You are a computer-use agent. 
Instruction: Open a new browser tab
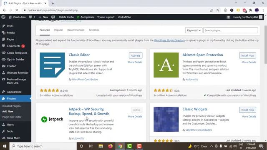click(53, 3)
